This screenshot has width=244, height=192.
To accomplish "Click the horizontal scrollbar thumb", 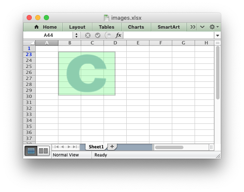I will click(169, 147).
